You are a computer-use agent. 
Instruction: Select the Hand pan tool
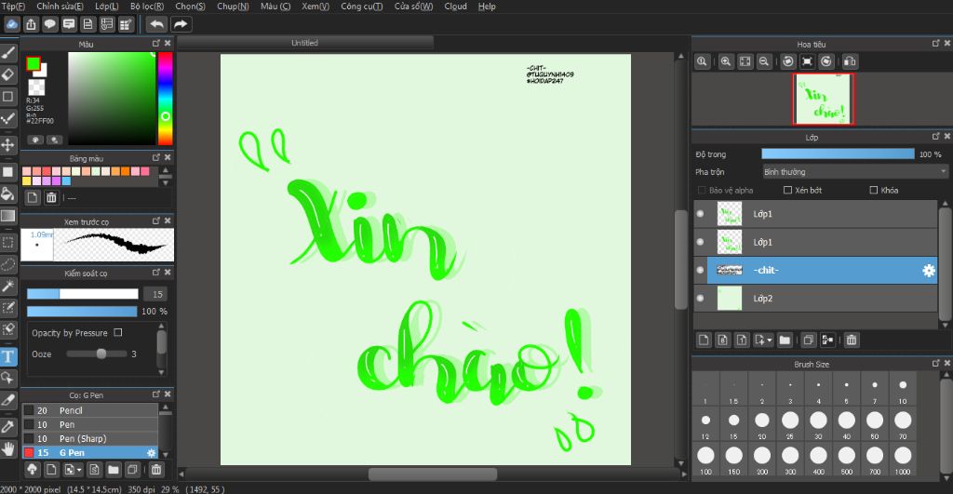tap(7, 449)
